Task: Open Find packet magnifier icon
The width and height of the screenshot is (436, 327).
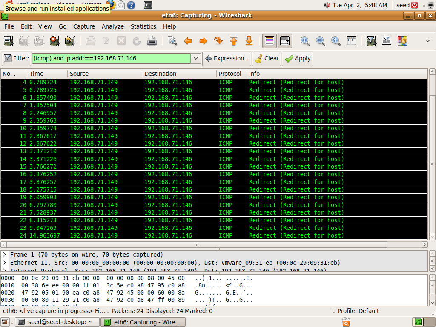Action: point(172,41)
